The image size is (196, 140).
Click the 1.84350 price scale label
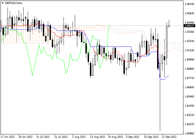pos(189,106)
